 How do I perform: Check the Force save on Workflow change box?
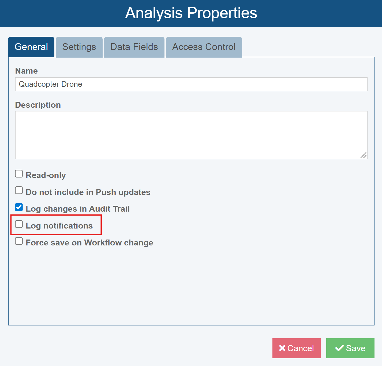(19, 241)
